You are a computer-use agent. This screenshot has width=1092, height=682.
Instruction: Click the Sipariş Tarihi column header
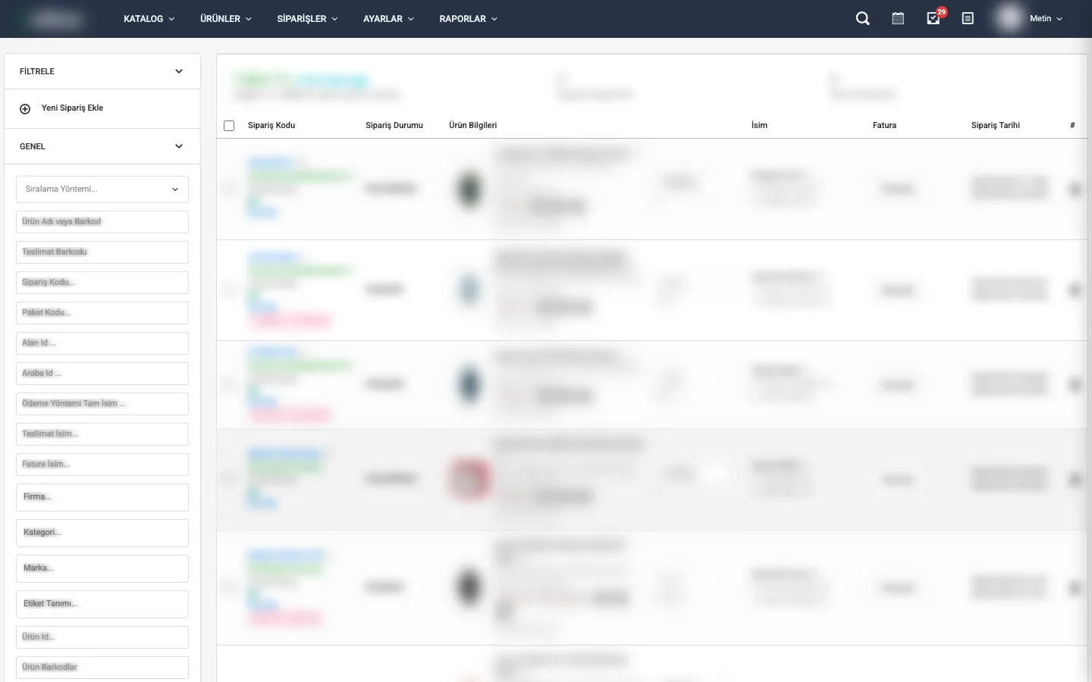pyautogui.click(x=995, y=126)
